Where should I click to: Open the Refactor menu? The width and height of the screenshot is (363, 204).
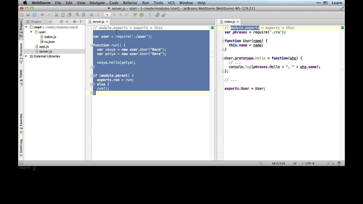pyautogui.click(x=130, y=3)
